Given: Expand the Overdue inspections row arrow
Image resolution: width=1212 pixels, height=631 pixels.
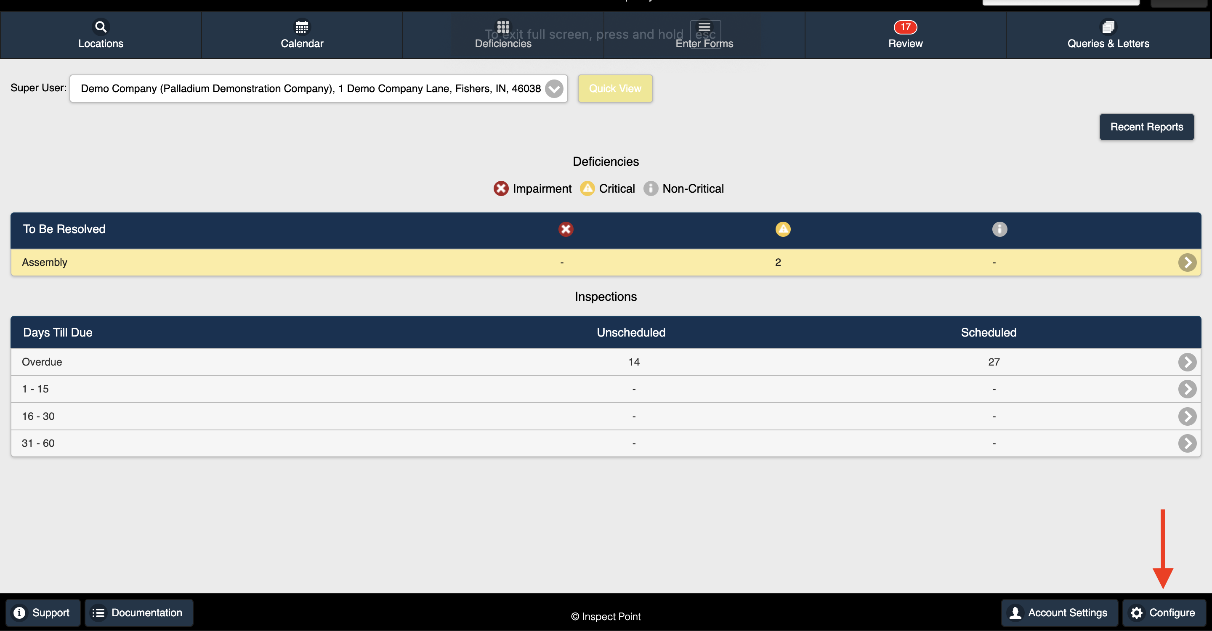Looking at the screenshot, I should tap(1187, 362).
